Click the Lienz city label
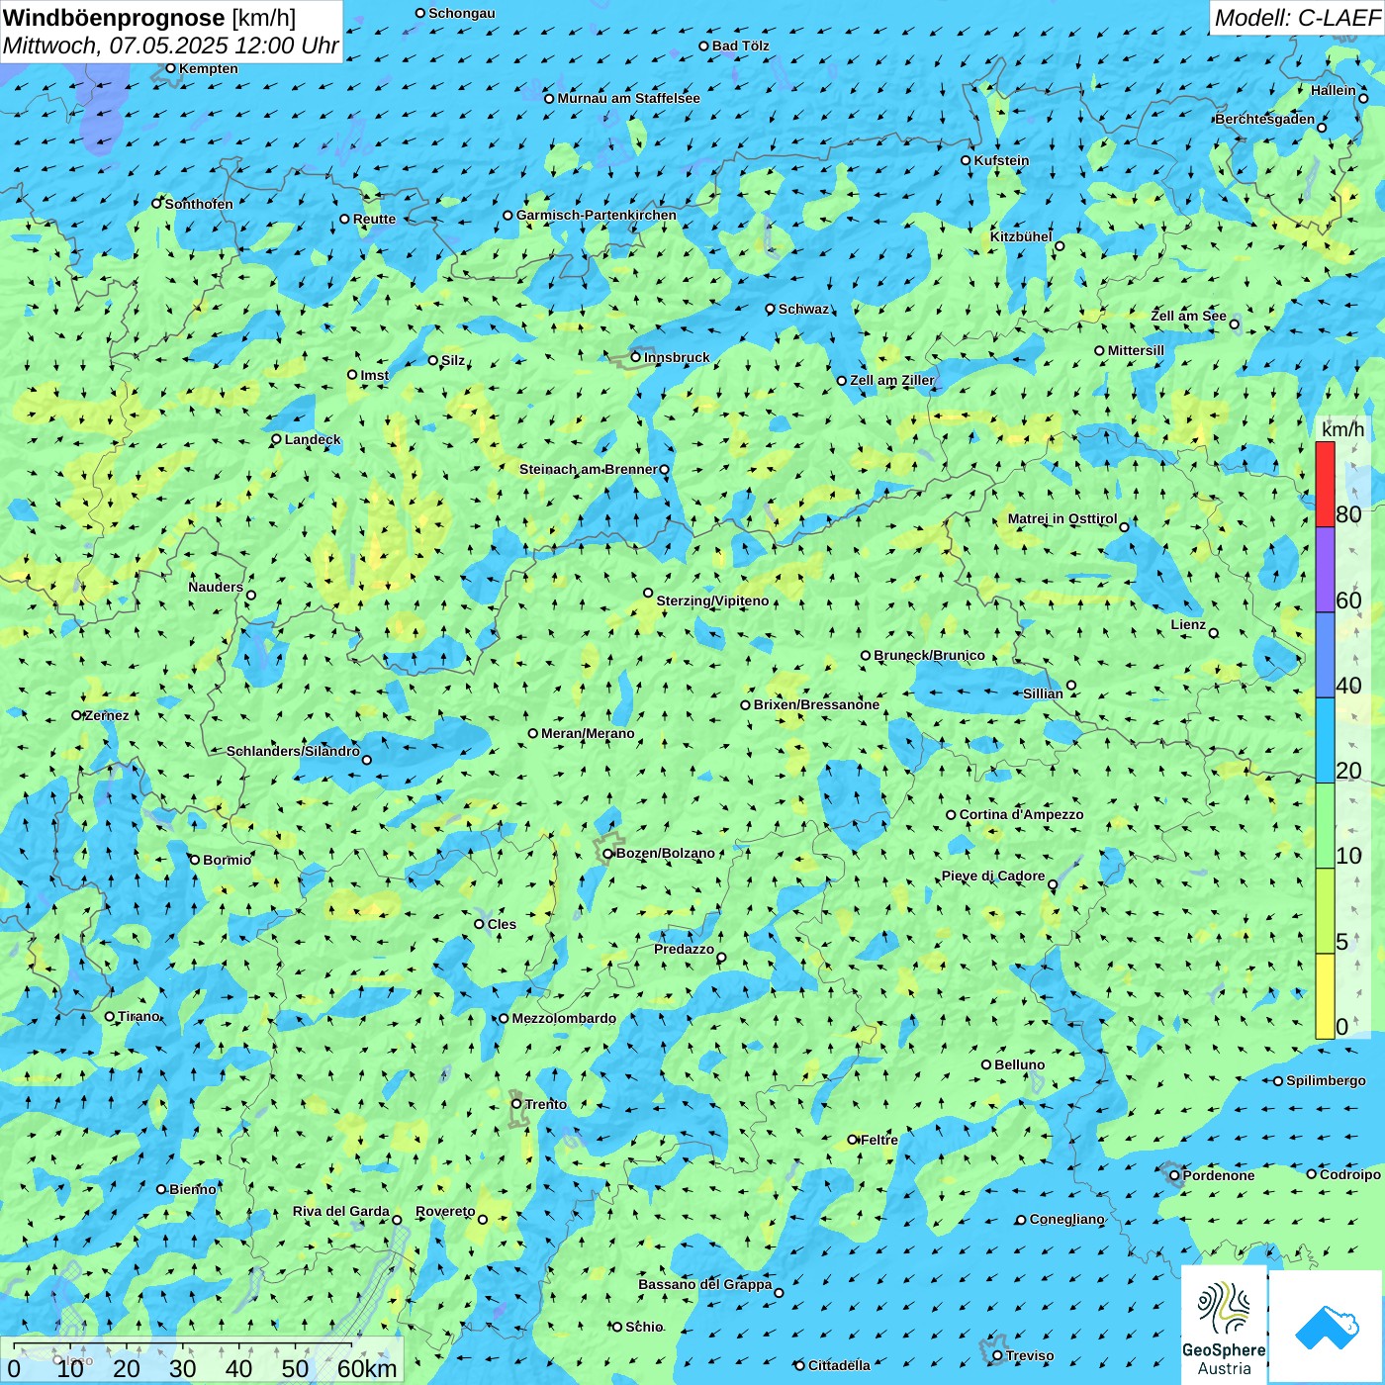The width and height of the screenshot is (1385, 1385). point(1188,624)
